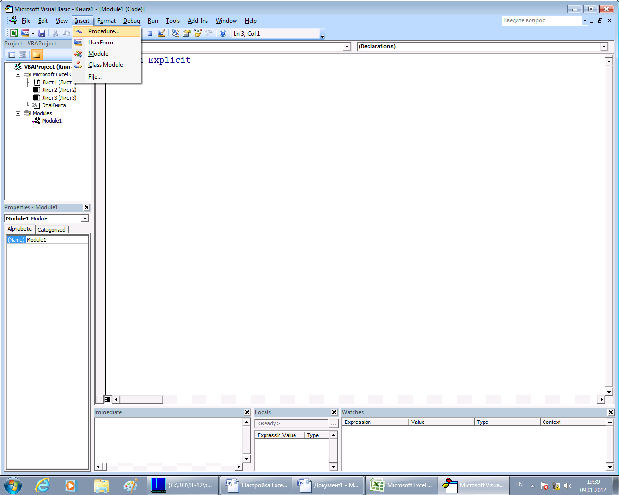Click the blue Help question mark icon
The width and height of the screenshot is (619, 495).
223,33
